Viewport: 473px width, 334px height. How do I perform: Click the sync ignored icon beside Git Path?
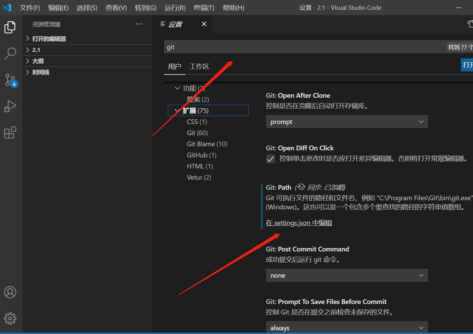coord(300,187)
